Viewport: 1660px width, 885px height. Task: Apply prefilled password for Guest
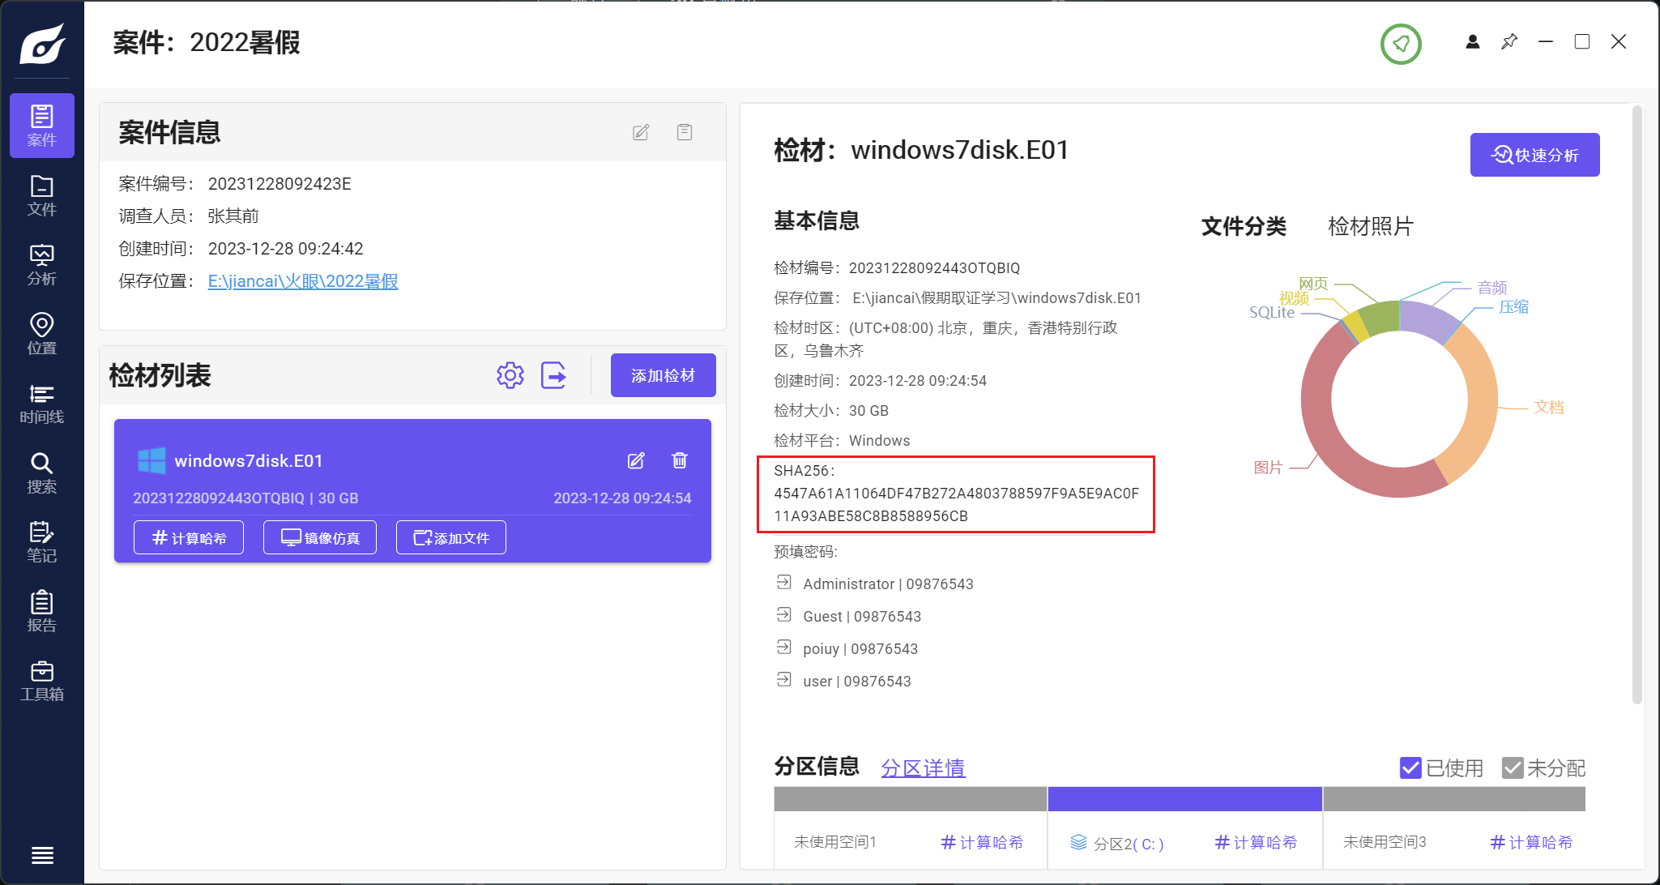(x=784, y=615)
